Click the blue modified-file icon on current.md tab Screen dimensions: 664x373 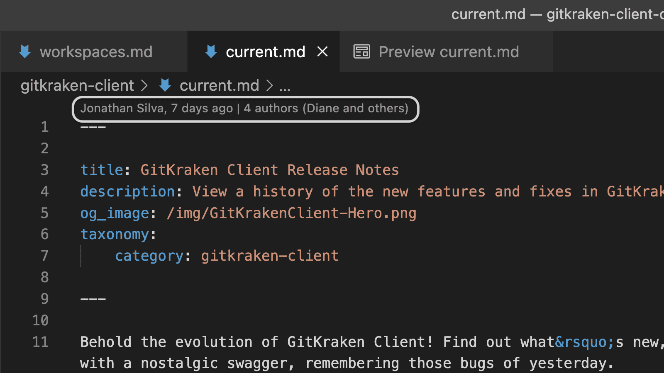[211, 51]
